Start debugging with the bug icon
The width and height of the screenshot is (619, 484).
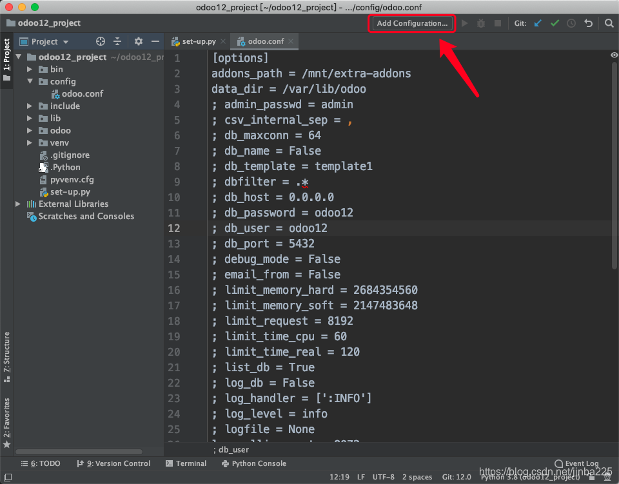(481, 23)
